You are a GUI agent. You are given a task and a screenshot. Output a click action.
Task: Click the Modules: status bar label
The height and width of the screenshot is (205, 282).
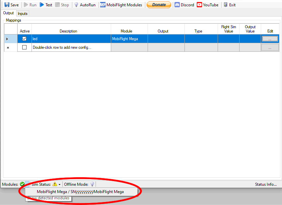click(x=10, y=184)
